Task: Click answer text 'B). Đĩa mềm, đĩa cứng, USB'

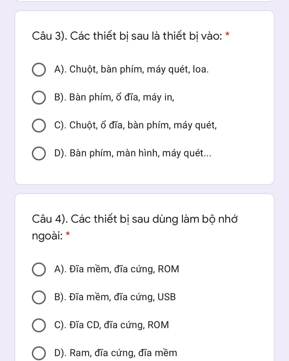Action: pos(115,297)
